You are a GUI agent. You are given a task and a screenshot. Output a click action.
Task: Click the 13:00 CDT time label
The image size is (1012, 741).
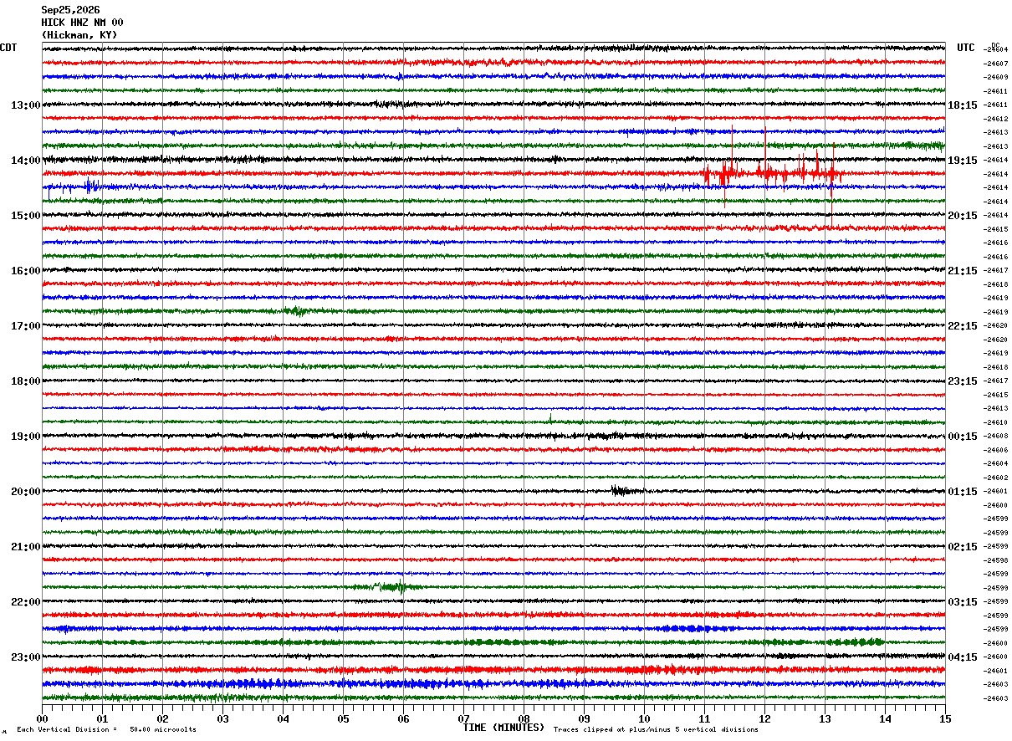click(25, 105)
